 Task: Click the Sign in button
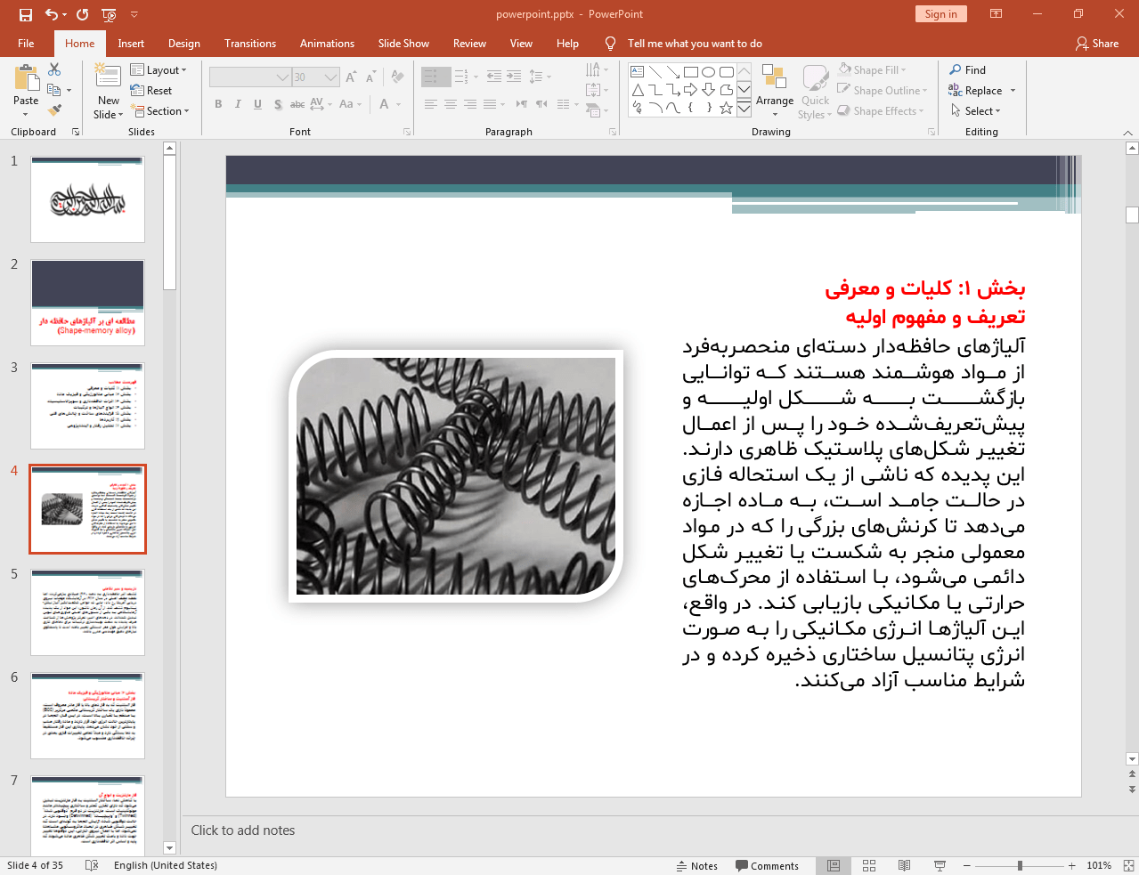pyautogui.click(x=940, y=14)
